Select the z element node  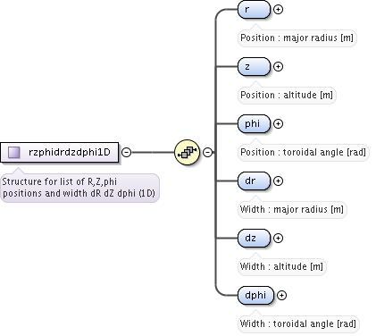(254, 66)
